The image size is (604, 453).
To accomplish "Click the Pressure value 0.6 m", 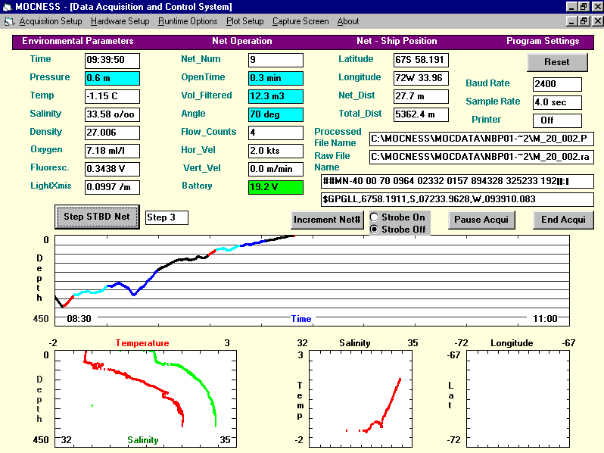I will tap(112, 78).
